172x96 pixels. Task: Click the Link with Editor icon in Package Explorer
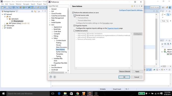(35, 11)
